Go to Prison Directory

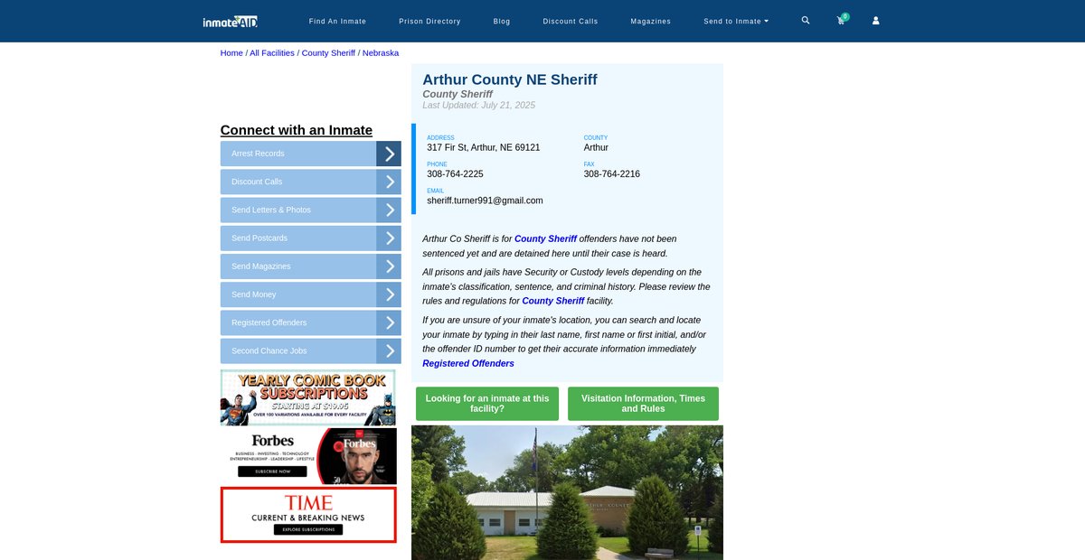pyautogui.click(x=429, y=21)
